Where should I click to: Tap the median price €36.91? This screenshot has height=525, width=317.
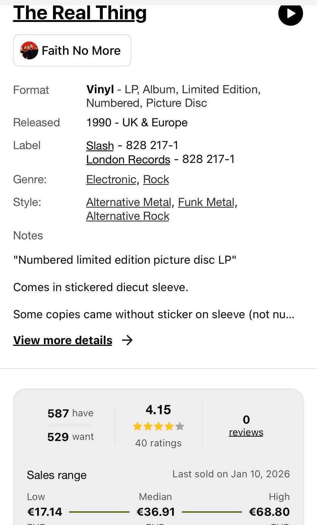pos(156,512)
